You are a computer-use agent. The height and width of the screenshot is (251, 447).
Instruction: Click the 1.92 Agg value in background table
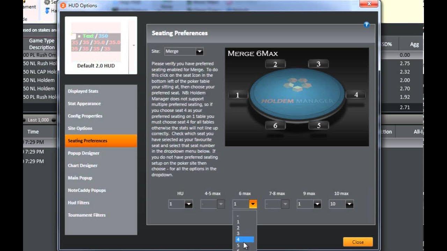(405, 97)
